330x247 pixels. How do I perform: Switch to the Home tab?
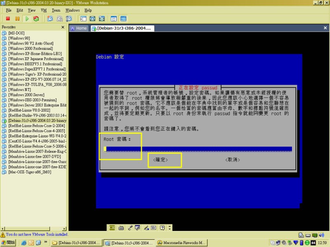pos(79,28)
